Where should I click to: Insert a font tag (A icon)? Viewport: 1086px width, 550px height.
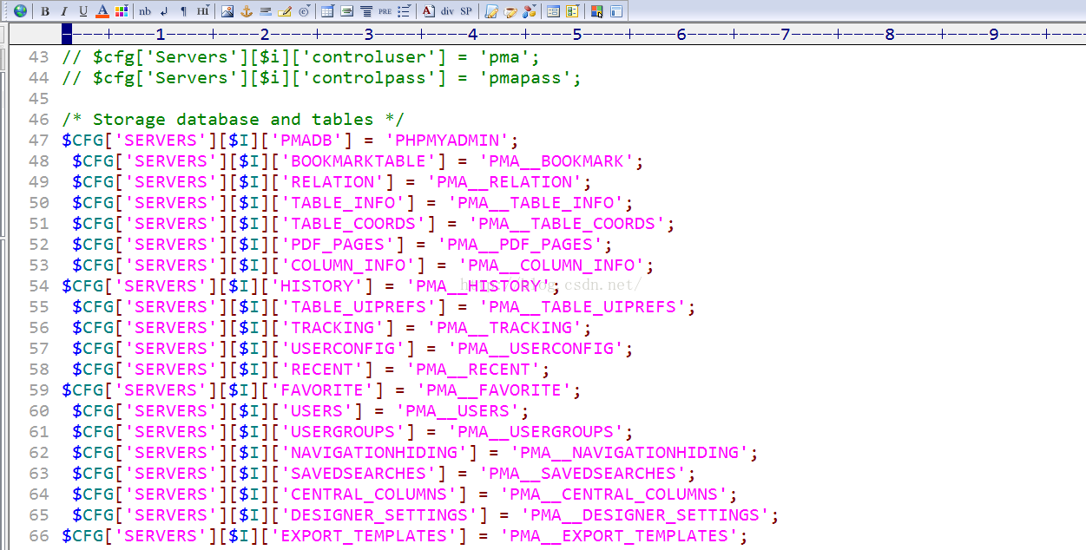[x=428, y=11]
